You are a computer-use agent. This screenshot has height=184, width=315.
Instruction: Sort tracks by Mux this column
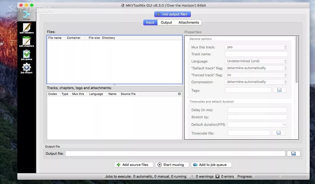tap(79, 94)
